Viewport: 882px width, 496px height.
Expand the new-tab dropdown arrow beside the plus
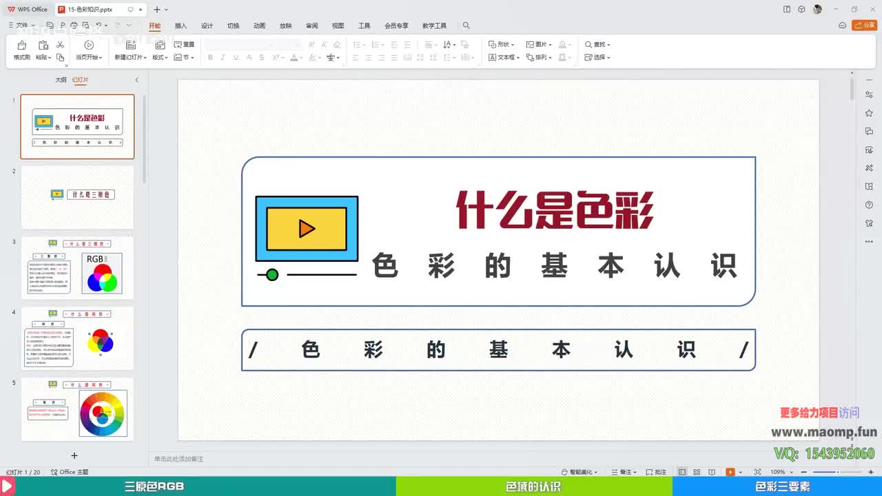(166, 10)
